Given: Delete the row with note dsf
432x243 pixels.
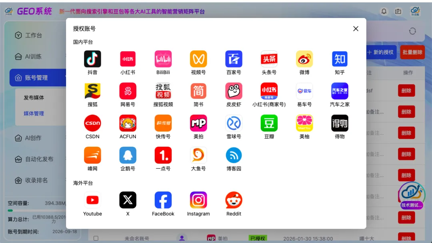Looking at the screenshot, I should coord(406,91).
